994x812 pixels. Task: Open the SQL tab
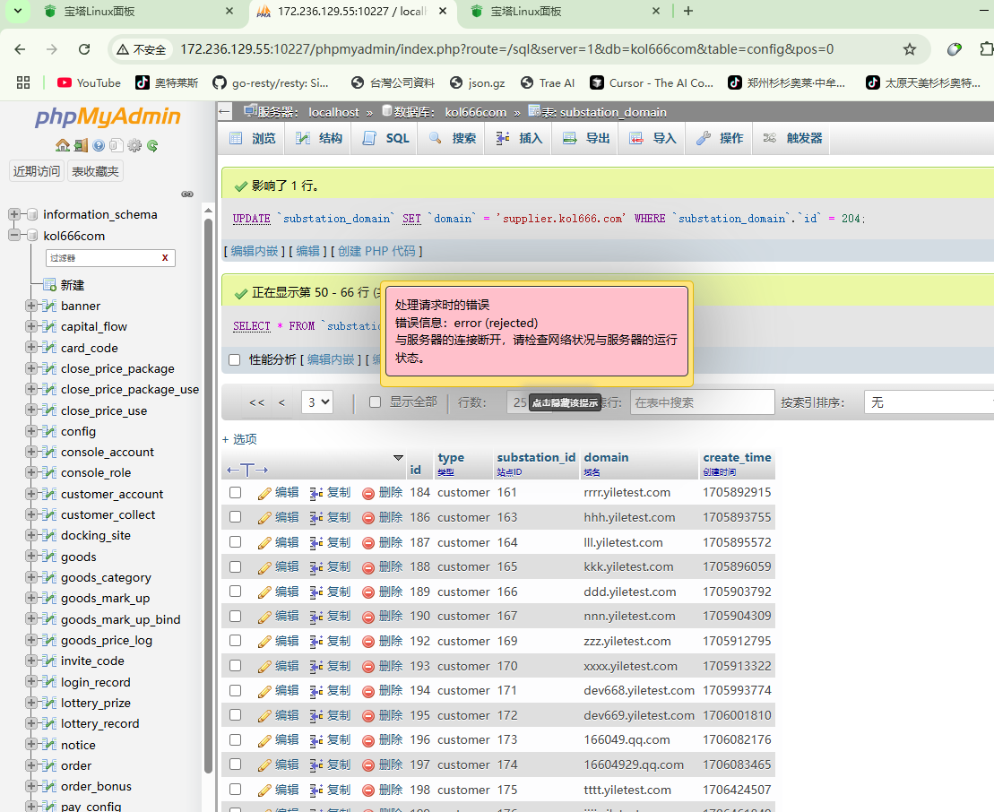point(386,138)
